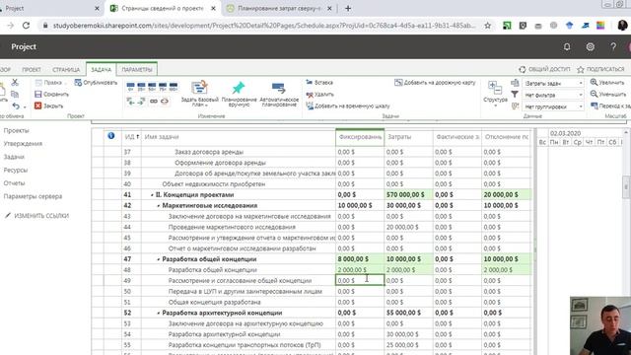Viewport: 631px width, 355px height.
Task: Click Сохранить to save the project
Action: [52, 95]
